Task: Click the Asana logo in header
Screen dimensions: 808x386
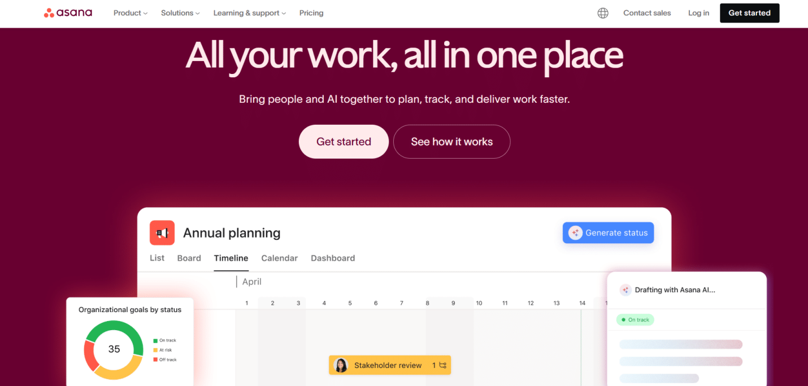Action: 68,13
